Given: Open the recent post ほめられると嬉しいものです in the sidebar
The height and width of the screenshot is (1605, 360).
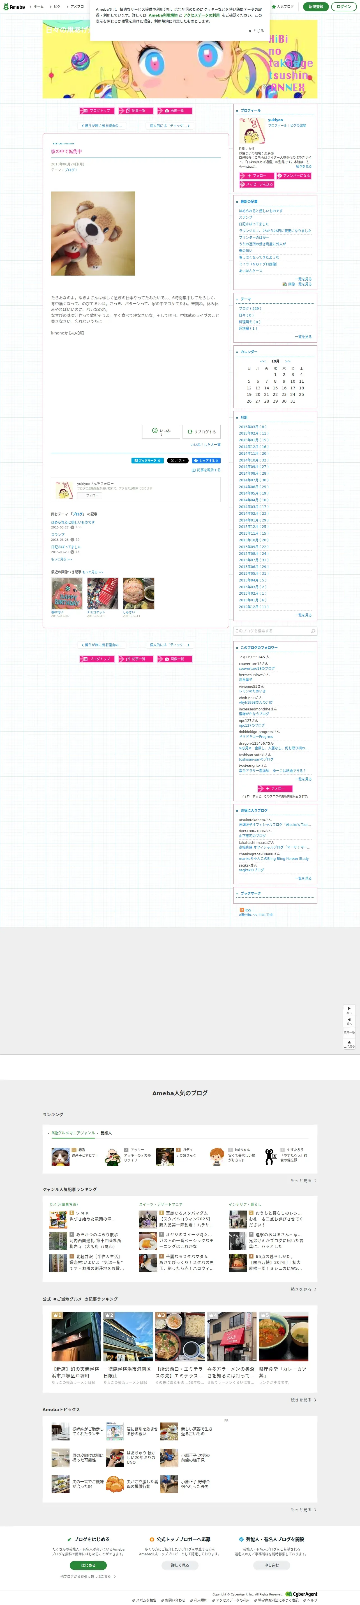Looking at the screenshot, I should point(261,211).
